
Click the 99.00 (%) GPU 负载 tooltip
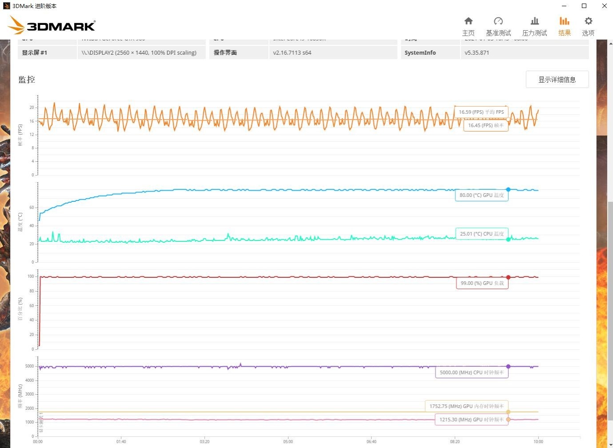[482, 283]
